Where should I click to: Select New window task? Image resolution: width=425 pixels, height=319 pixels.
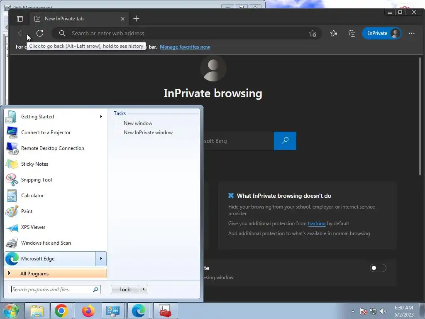point(138,123)
